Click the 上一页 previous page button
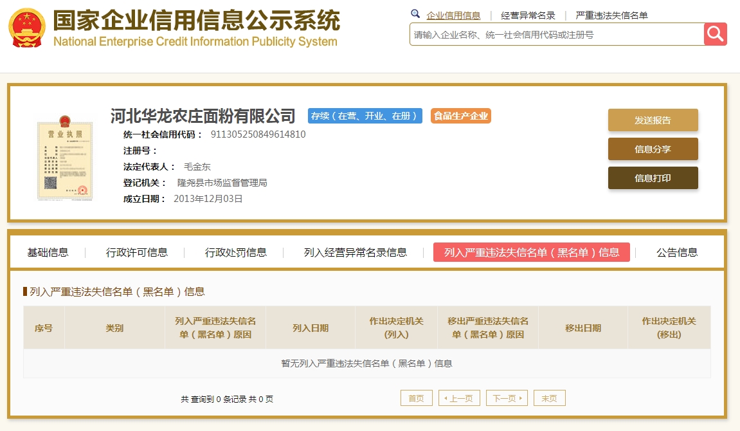This screenshot has width=740, height=431. [x=459, y=398]
